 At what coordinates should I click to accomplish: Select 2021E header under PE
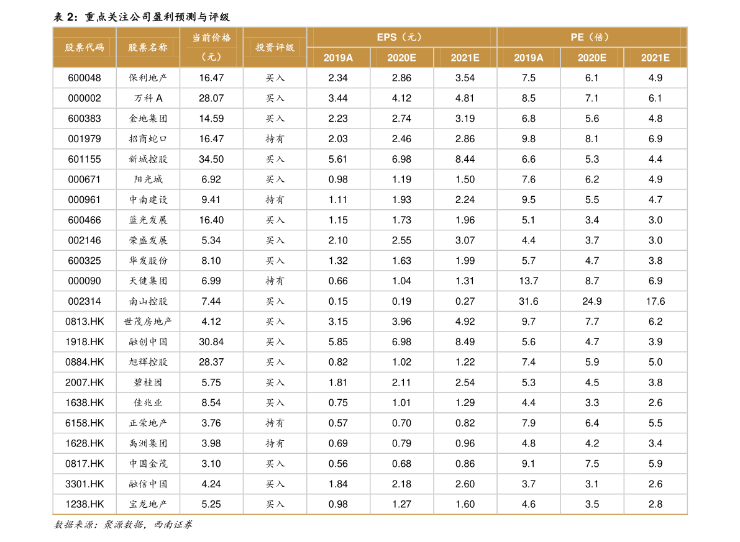click(655, 58)
